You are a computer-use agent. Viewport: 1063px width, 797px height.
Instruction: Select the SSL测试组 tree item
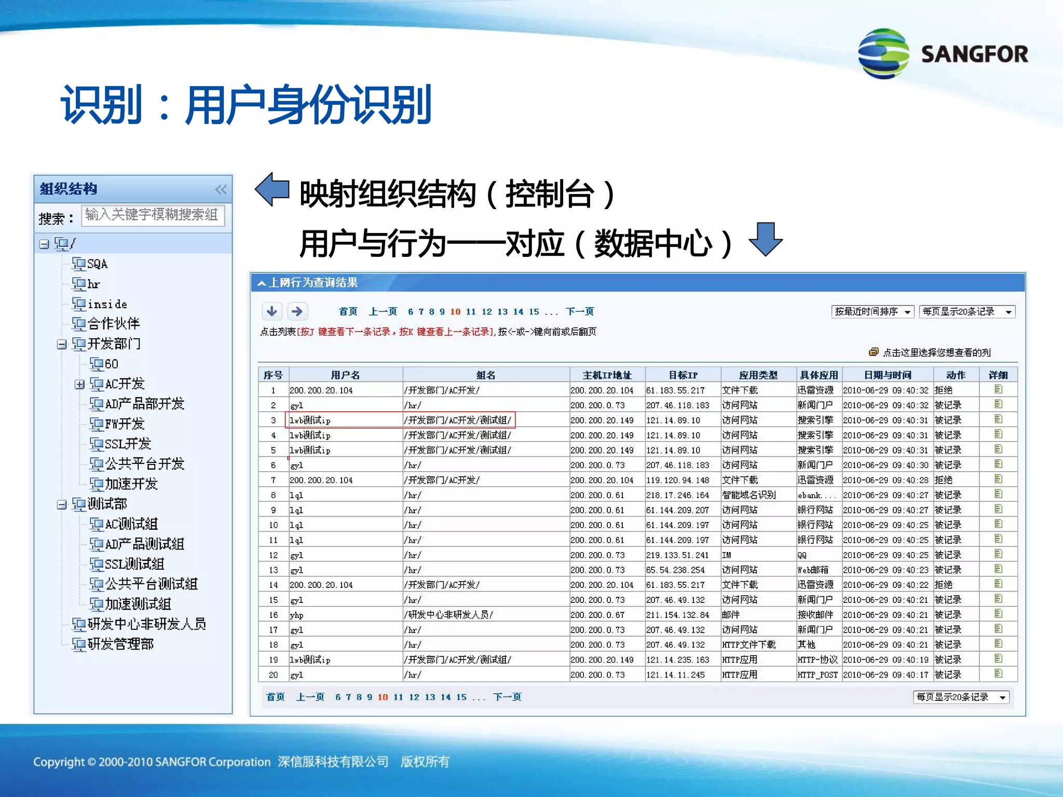pos(134,564)
